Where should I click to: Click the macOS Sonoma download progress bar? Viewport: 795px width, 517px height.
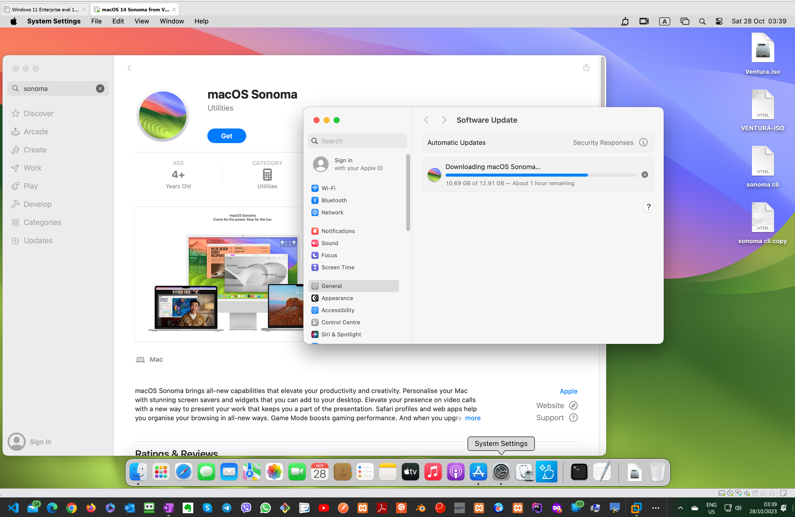(541, 175)
